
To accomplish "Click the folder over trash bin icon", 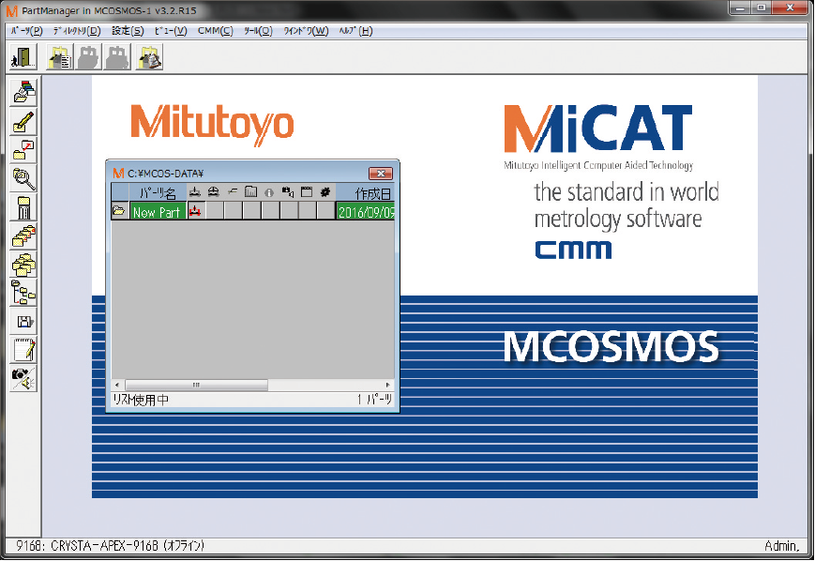I will pos(23,207).
